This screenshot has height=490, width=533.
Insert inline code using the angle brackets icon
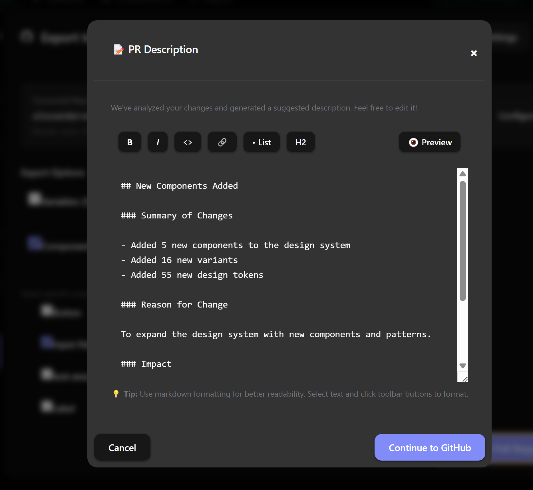point(188,142)
